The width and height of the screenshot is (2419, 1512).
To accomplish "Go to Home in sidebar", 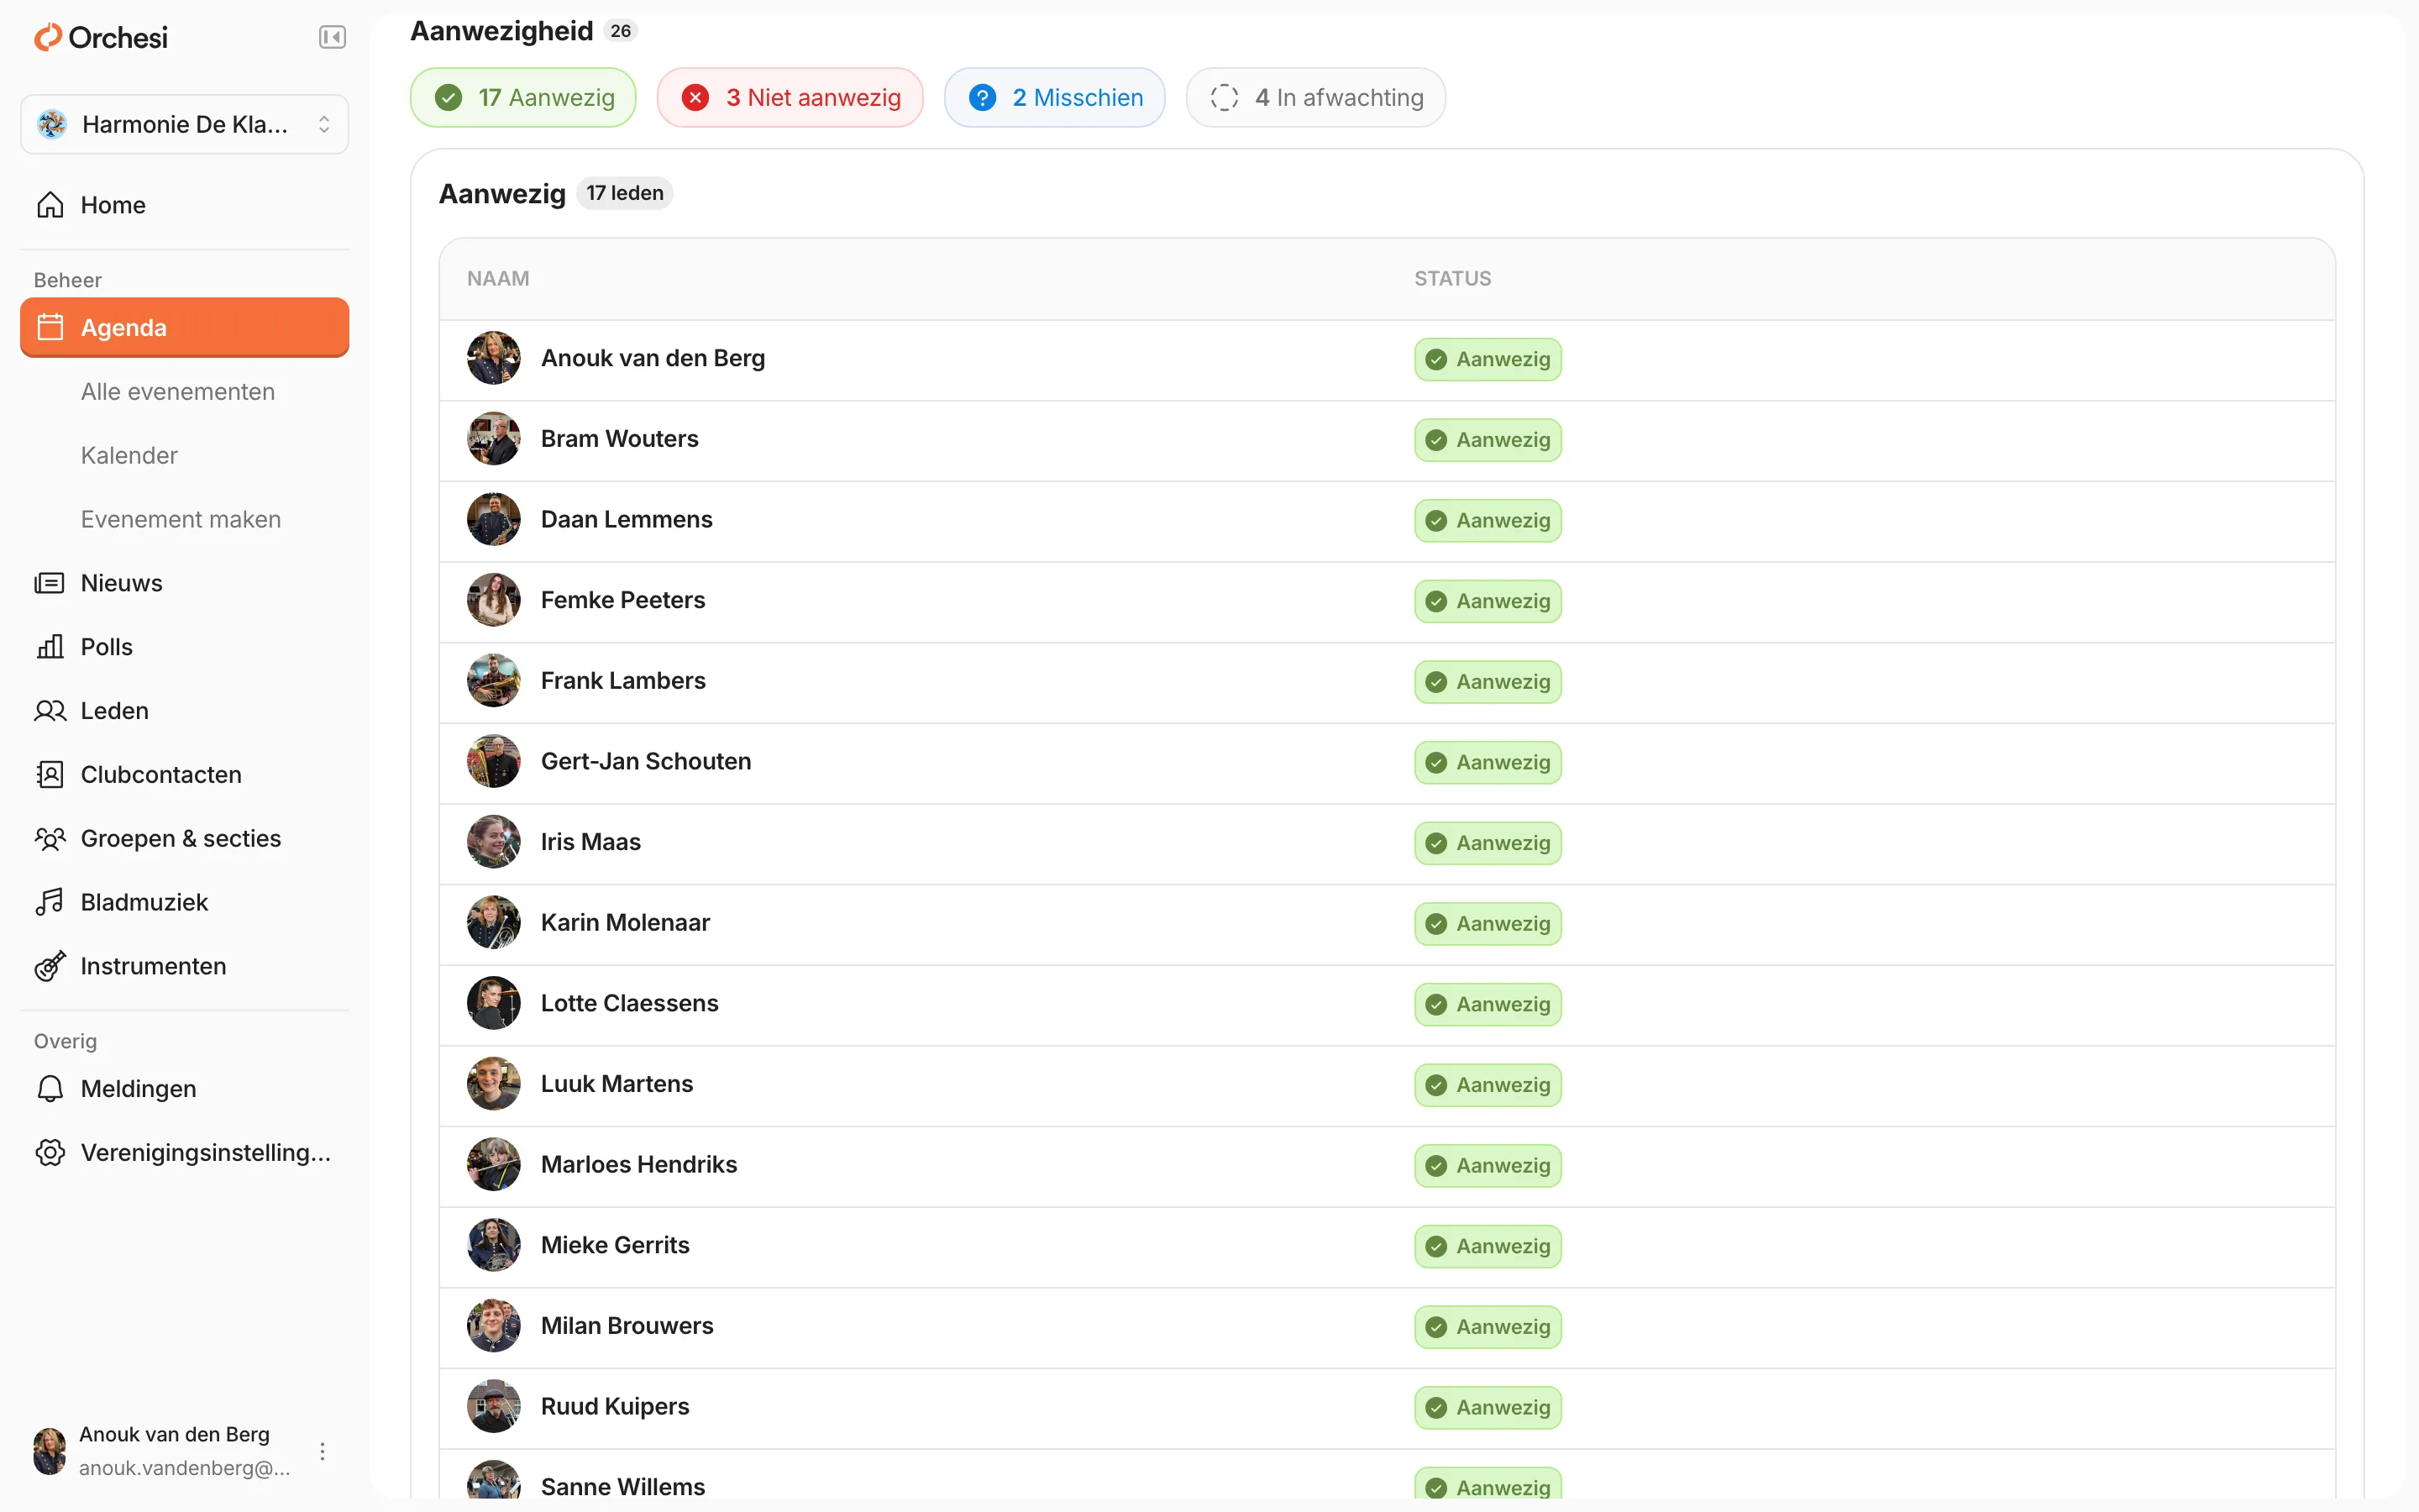I will tap(185, 205).
